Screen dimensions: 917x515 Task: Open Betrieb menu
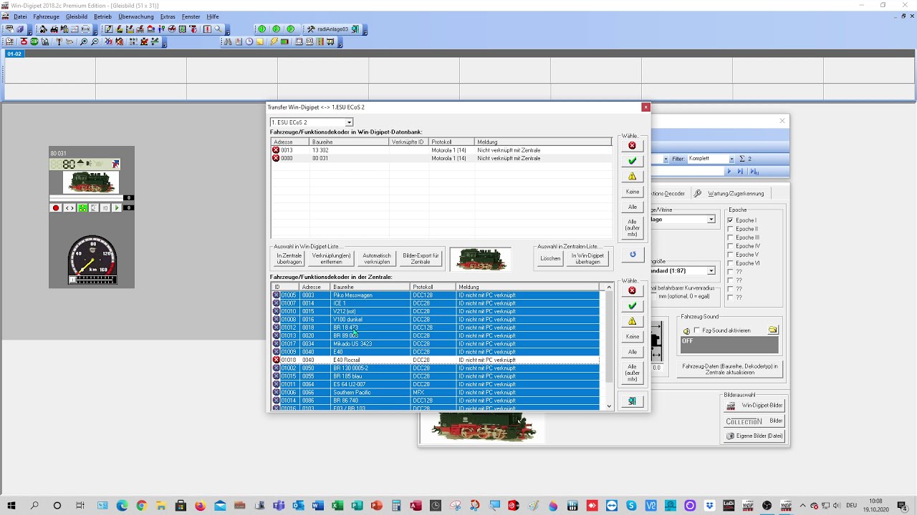click(x=102, y=16)
